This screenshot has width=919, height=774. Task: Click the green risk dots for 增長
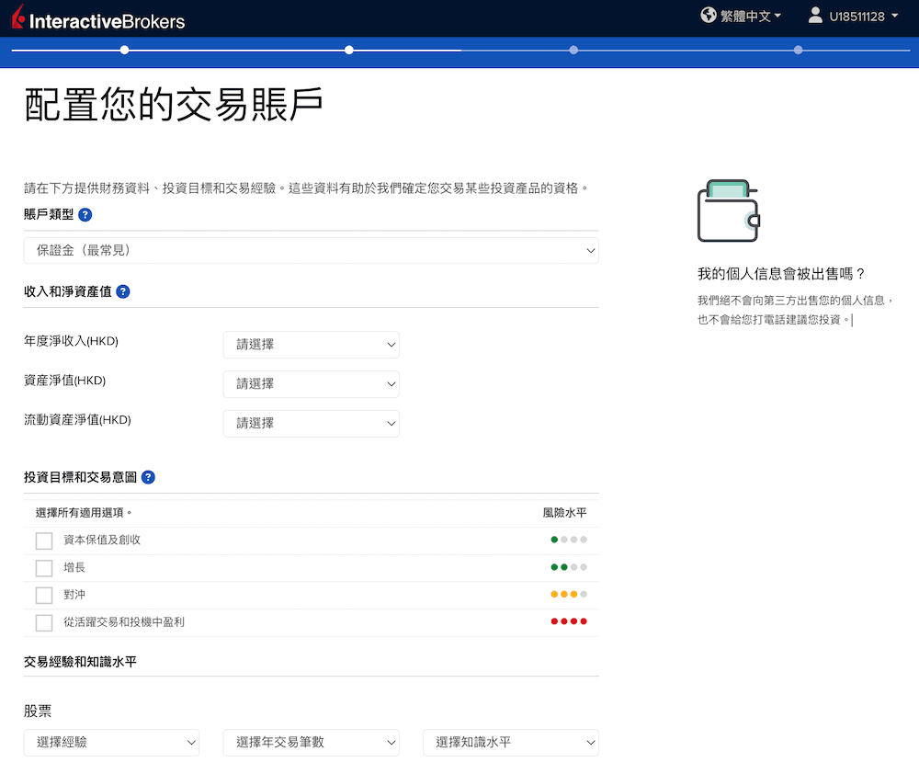click(569, 567)
